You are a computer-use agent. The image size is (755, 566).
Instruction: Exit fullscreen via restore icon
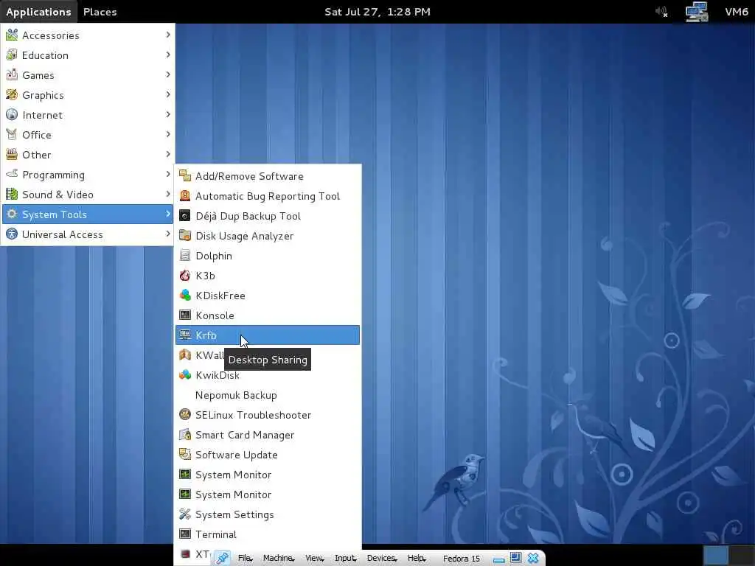(x=515, y=558)
